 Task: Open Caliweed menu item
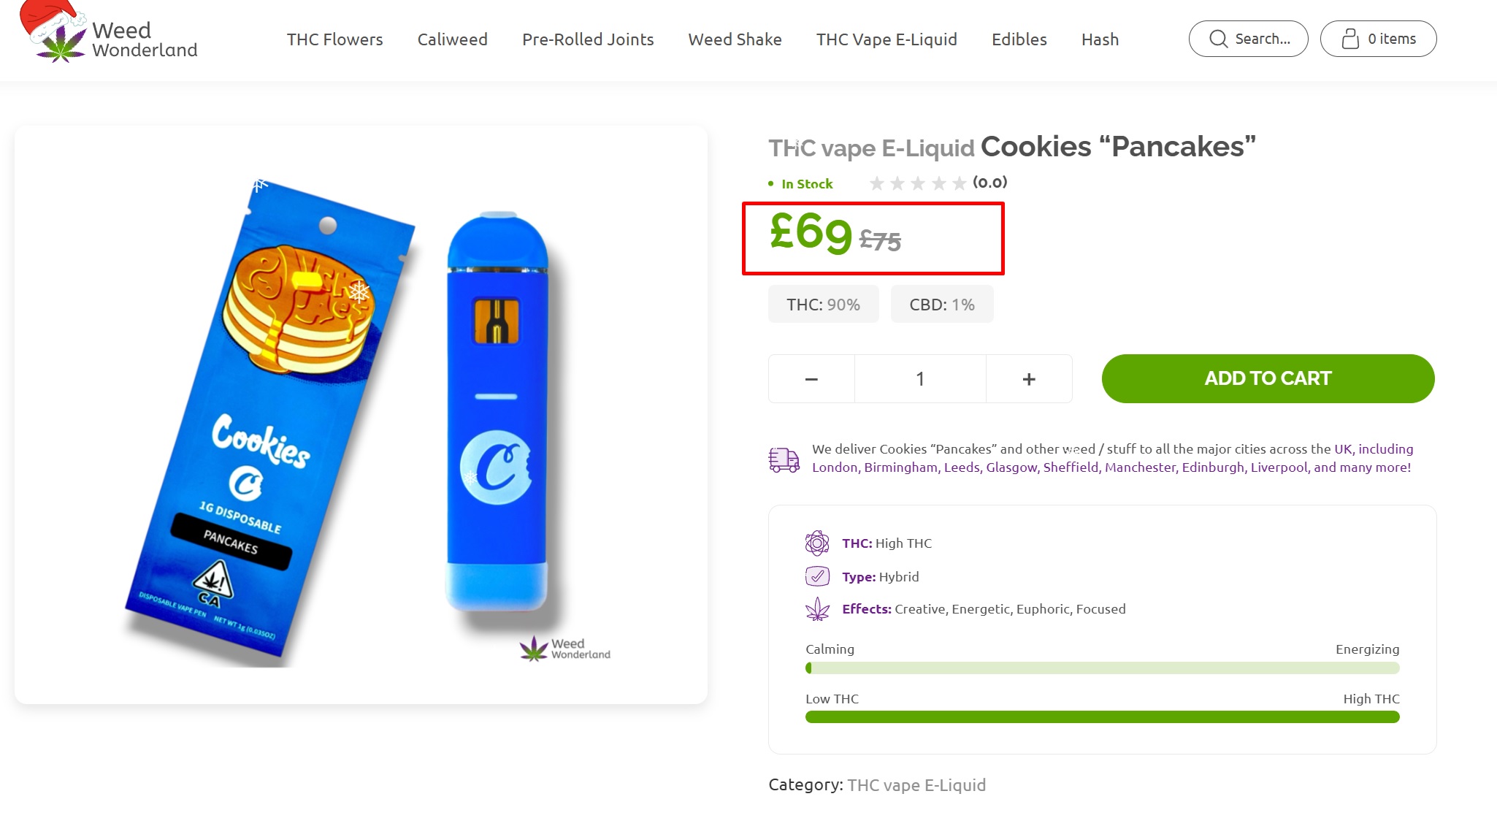click(x=453, y=39)
